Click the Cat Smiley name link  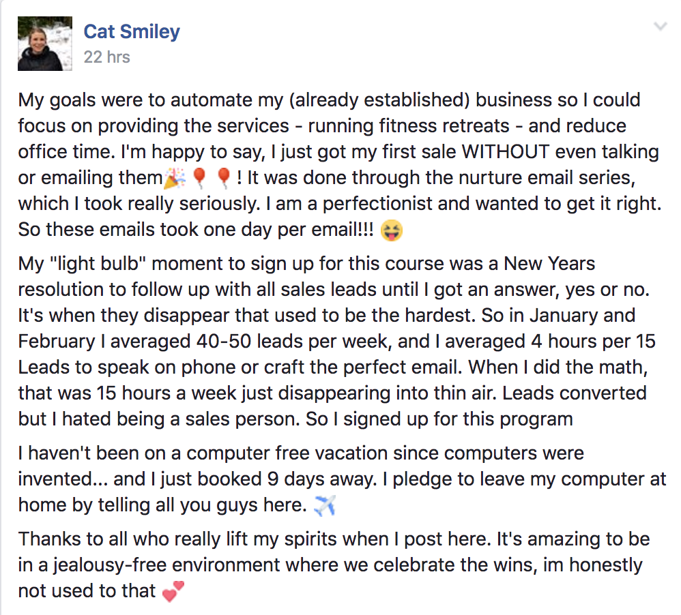click(132, 31)
